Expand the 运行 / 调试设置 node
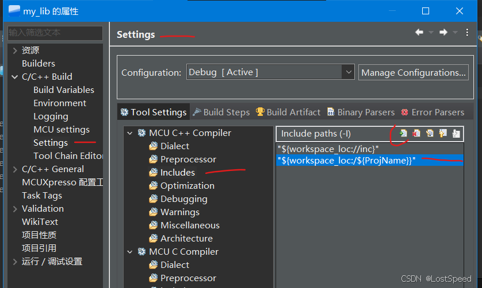This screenshot has width=482, height=288. click(15, 262)
